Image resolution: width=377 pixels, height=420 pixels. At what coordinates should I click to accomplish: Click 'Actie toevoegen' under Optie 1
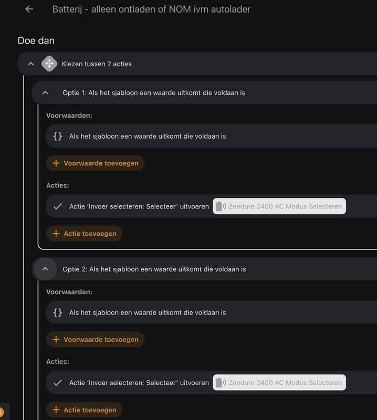84,233
